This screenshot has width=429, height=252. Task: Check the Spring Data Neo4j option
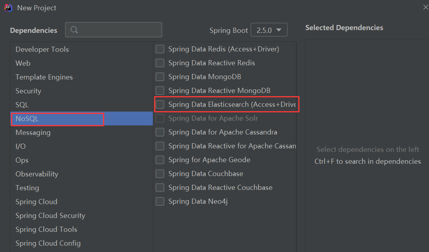point(160,201)
